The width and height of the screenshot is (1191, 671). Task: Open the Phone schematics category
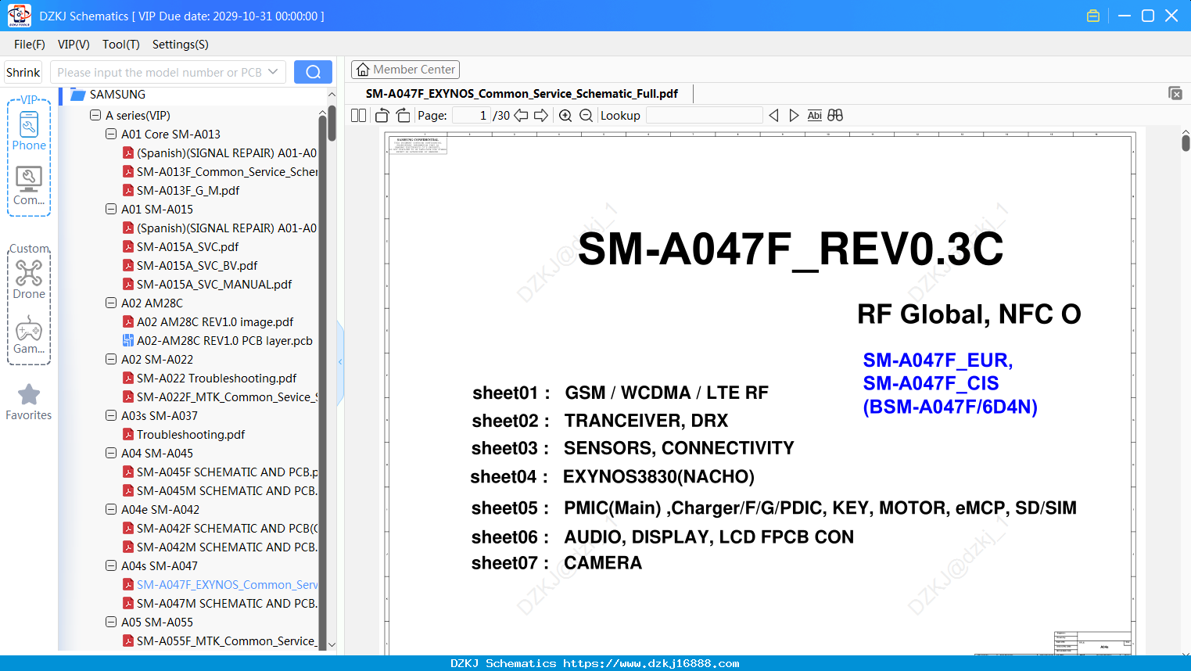tap(29, 129)
